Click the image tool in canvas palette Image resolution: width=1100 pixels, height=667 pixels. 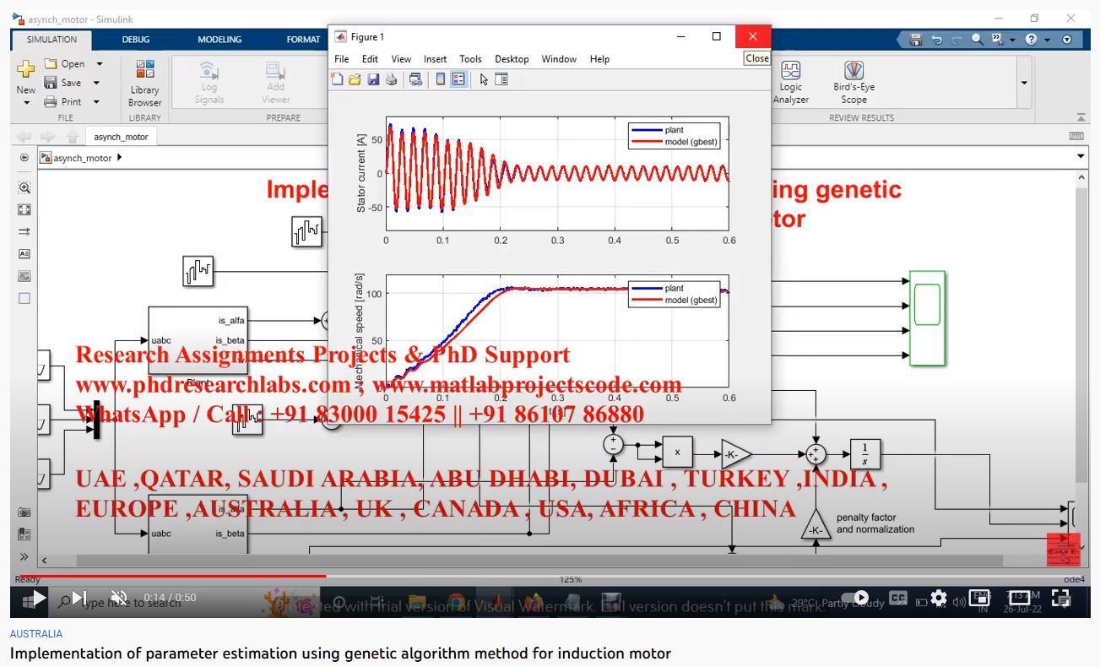coord(24,276)
